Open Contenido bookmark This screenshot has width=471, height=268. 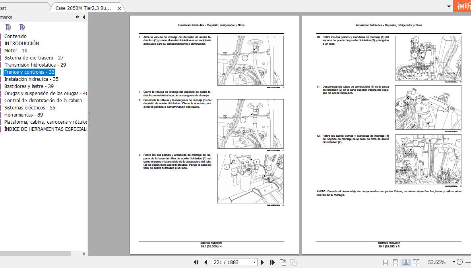coord(16,36)
